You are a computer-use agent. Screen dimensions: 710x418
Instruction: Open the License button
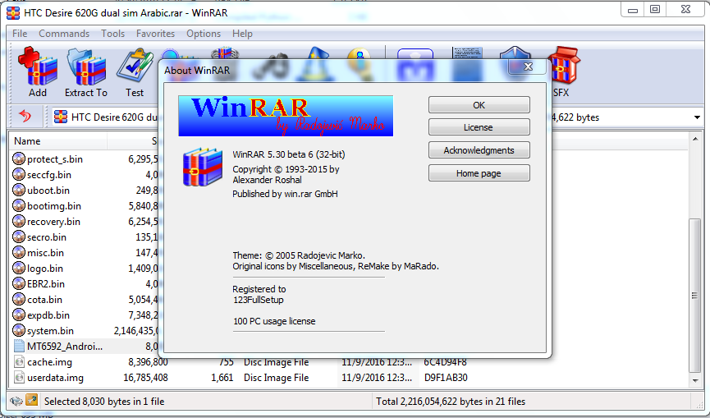tap(479, 127)
